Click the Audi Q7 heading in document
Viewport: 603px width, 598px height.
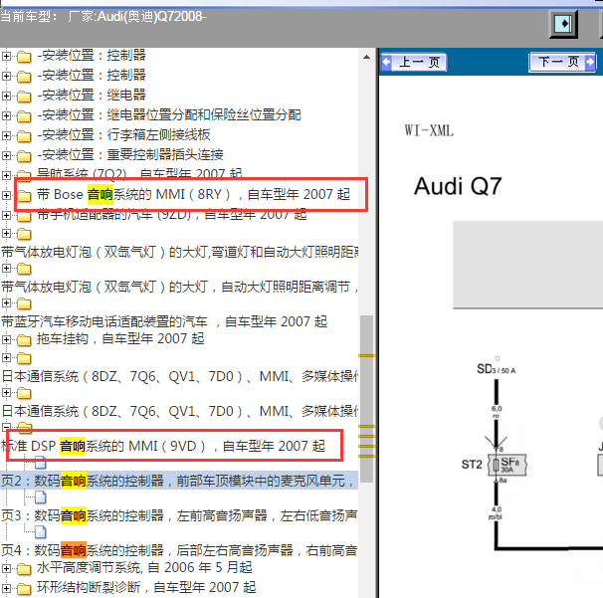click(458, 186)
